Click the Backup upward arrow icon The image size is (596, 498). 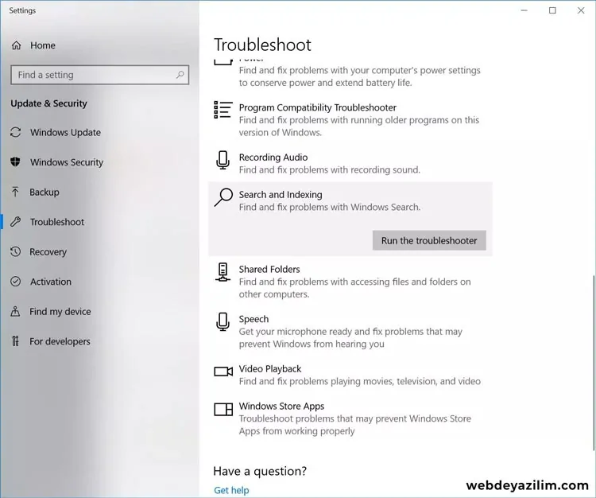point(15,192)
